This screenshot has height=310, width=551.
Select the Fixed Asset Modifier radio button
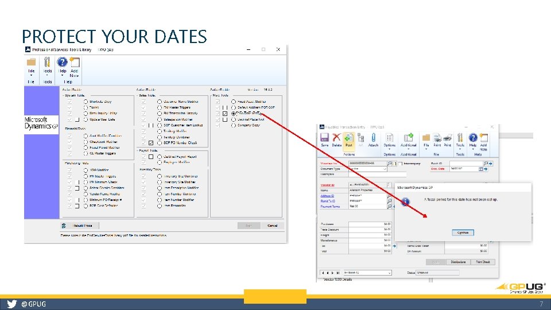[x=234, y=102]
